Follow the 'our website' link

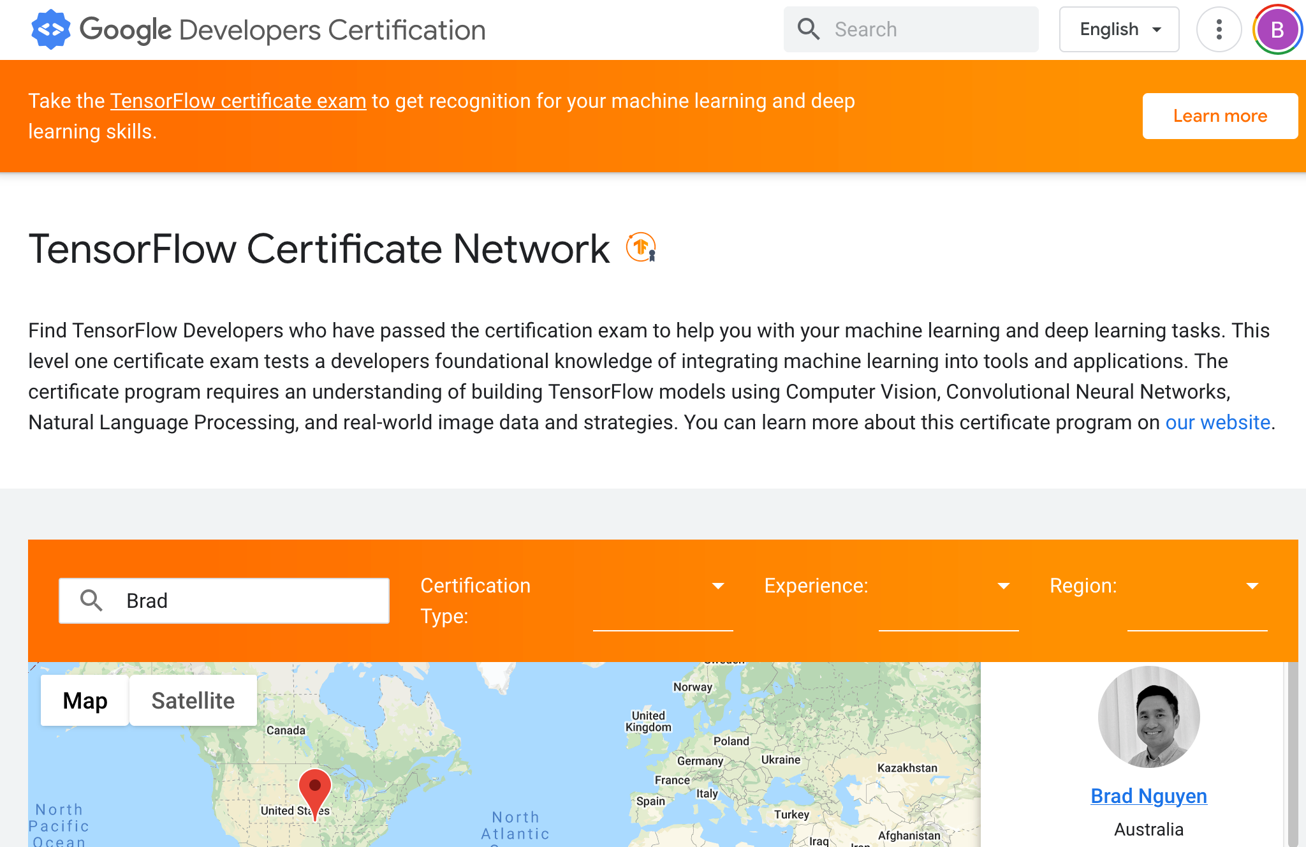pos(1218,422)
